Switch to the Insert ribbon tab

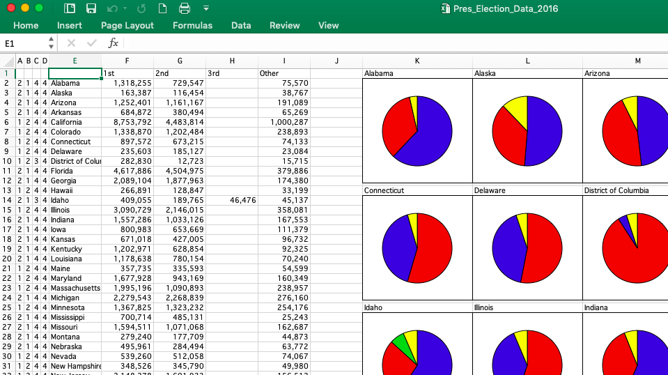(x=70, y=26)
